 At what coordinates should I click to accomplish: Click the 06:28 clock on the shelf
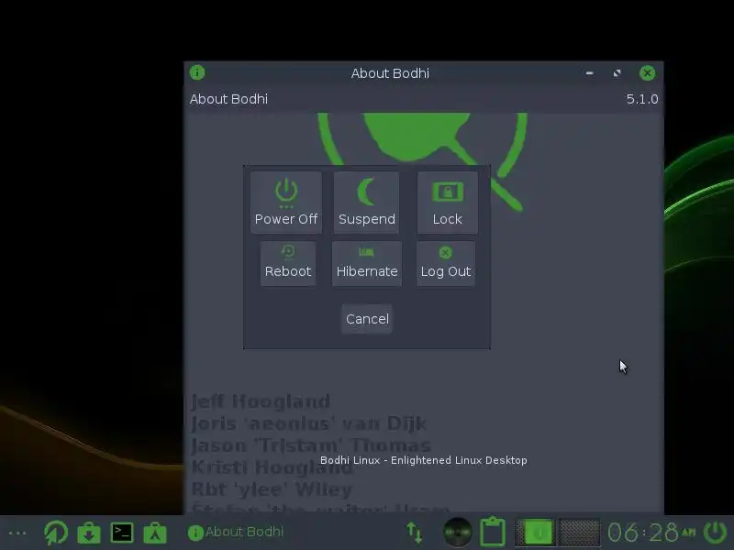(x=651, y=533)
